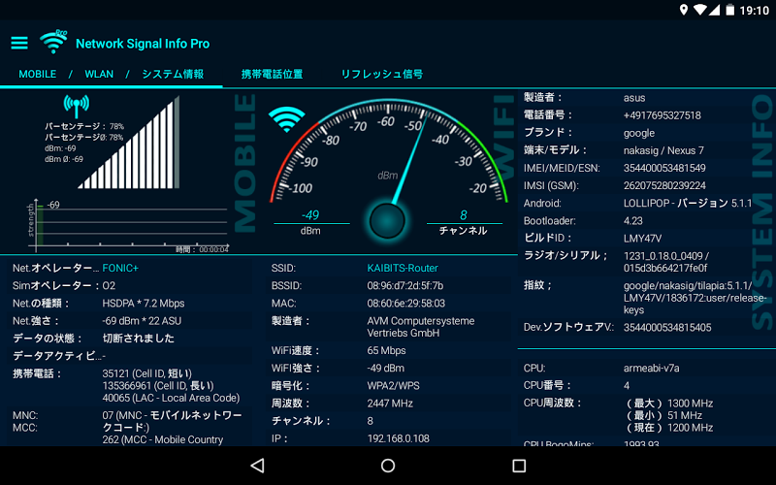Image resolution: width=776 pixels, height=485 pixels.
Task: Open recent apps overview
Action: pos(518,466)
